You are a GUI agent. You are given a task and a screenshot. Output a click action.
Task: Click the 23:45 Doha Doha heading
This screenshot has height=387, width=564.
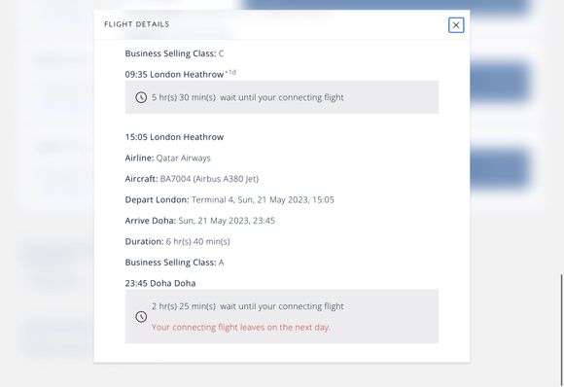(x=160, y=283)
